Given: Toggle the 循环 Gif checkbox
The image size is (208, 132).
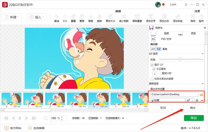Looking at the screenshot, I should 152,65.
